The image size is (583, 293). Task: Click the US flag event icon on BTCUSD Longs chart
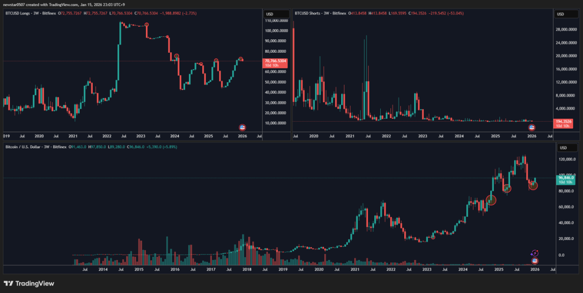(x=241, y=127)
